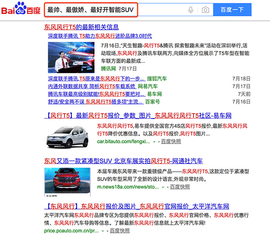Click the 7月18日 date of 搜狐汽车 row

pyautogui.click(x=241, y=78)
